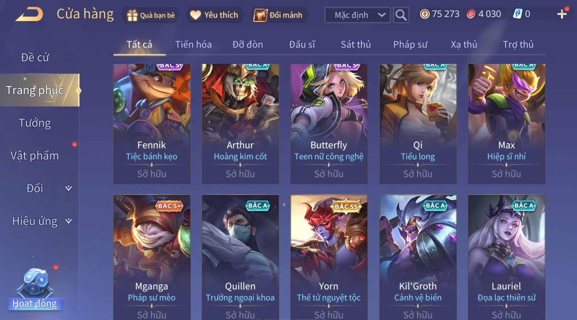This screenshot has width=577, height=320.
Task: Select the Sát thủ category tab
Action: click(356, 44)
